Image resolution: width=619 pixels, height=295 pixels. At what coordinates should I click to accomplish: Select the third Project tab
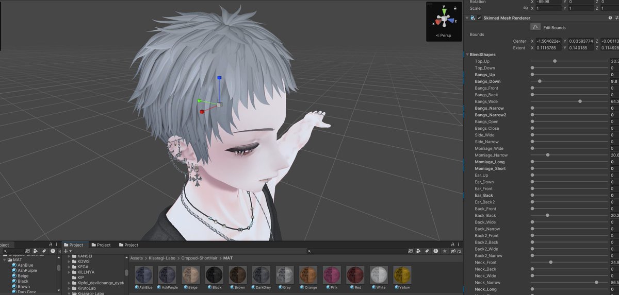[128, 245]
